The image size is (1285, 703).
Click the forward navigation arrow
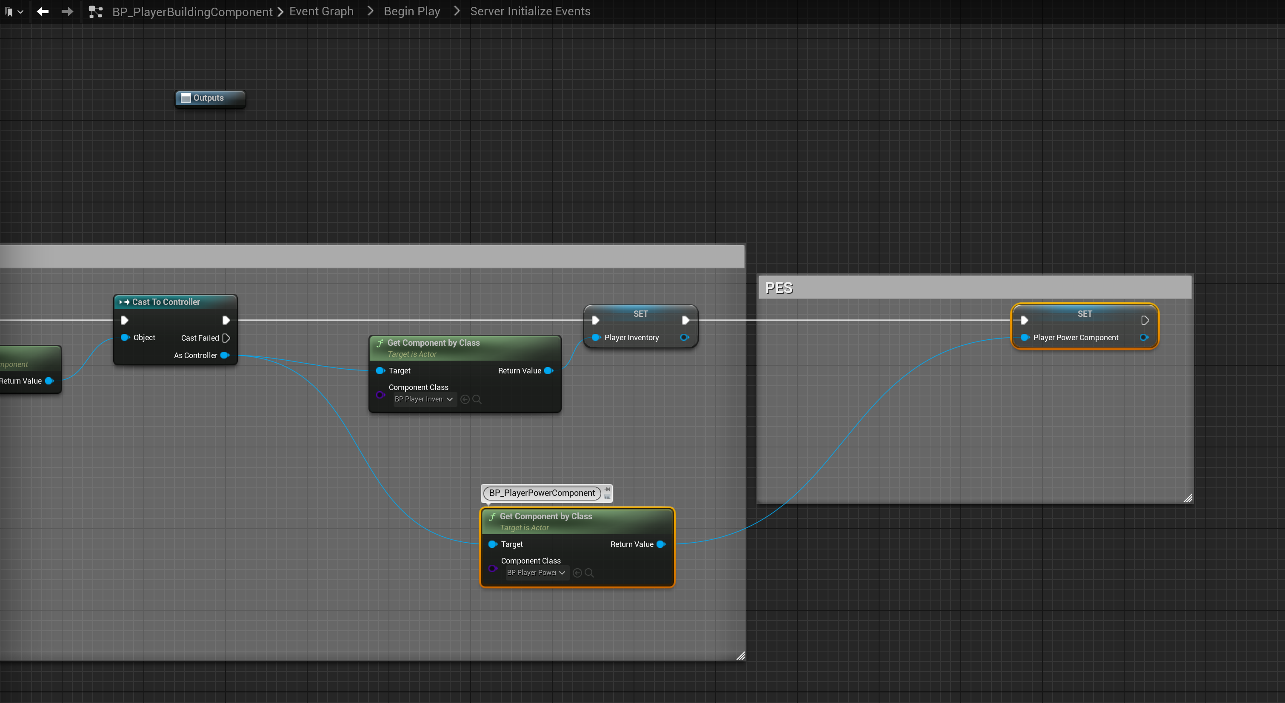tap(67, 11)
